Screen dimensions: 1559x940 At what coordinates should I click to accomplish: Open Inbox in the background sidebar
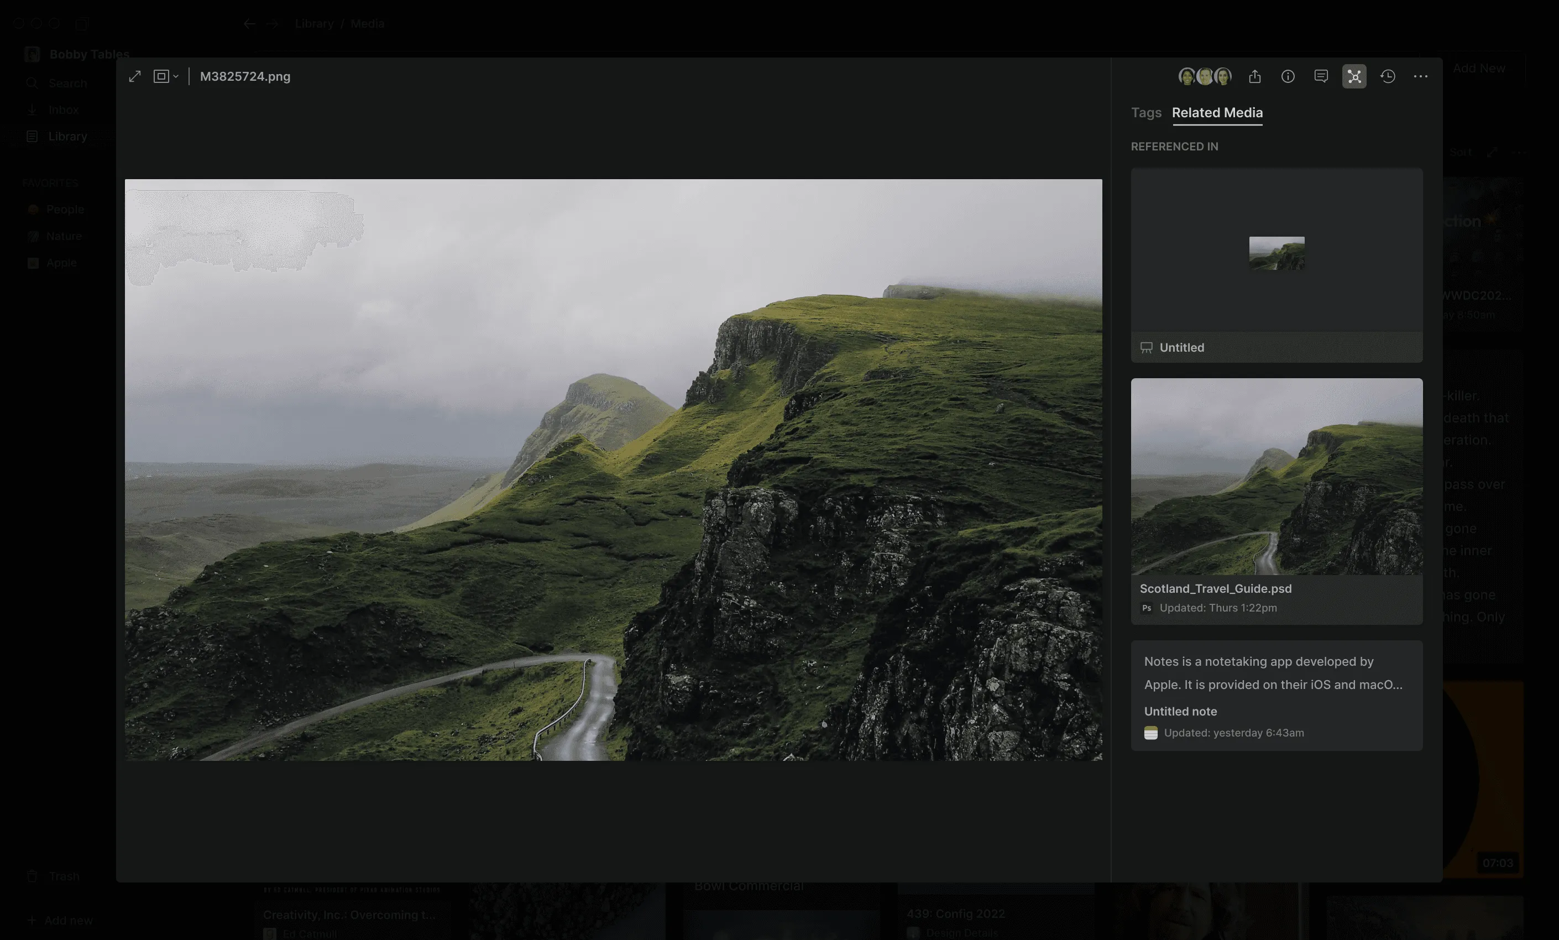[x=53, y=109]
